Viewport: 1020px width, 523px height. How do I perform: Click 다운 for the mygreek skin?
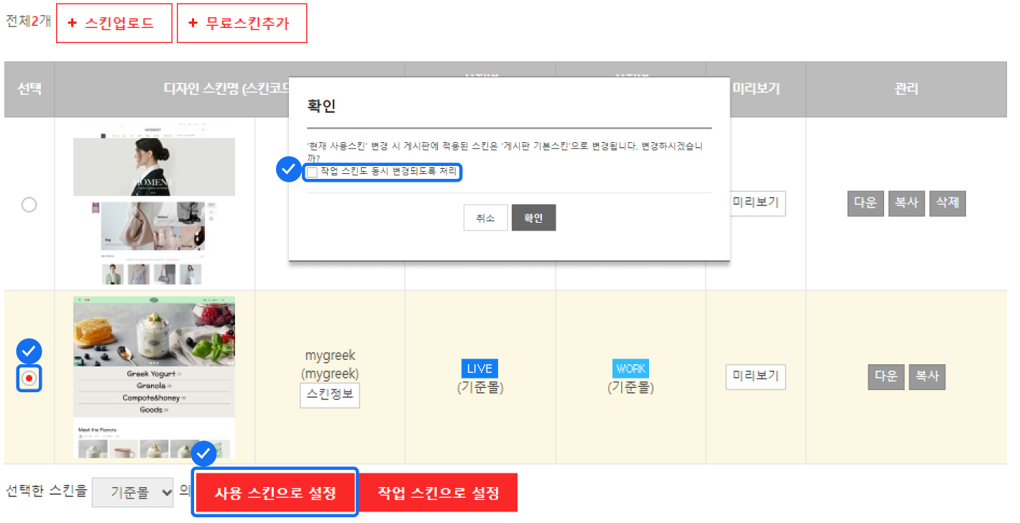point(886,376)
